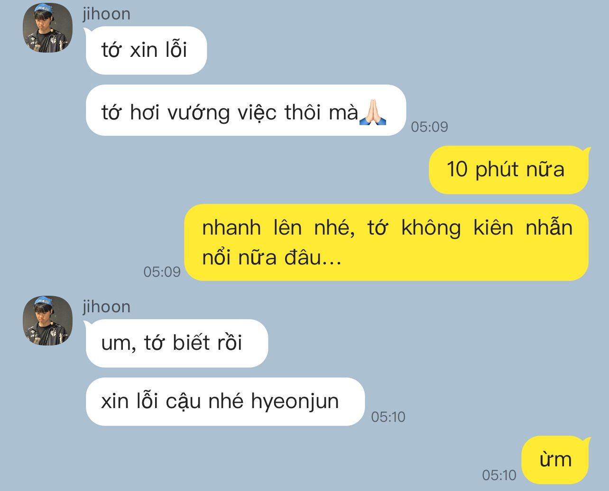
Task: Tap the yellow 'ừm' reply bubble
Action: pos(555,460)
